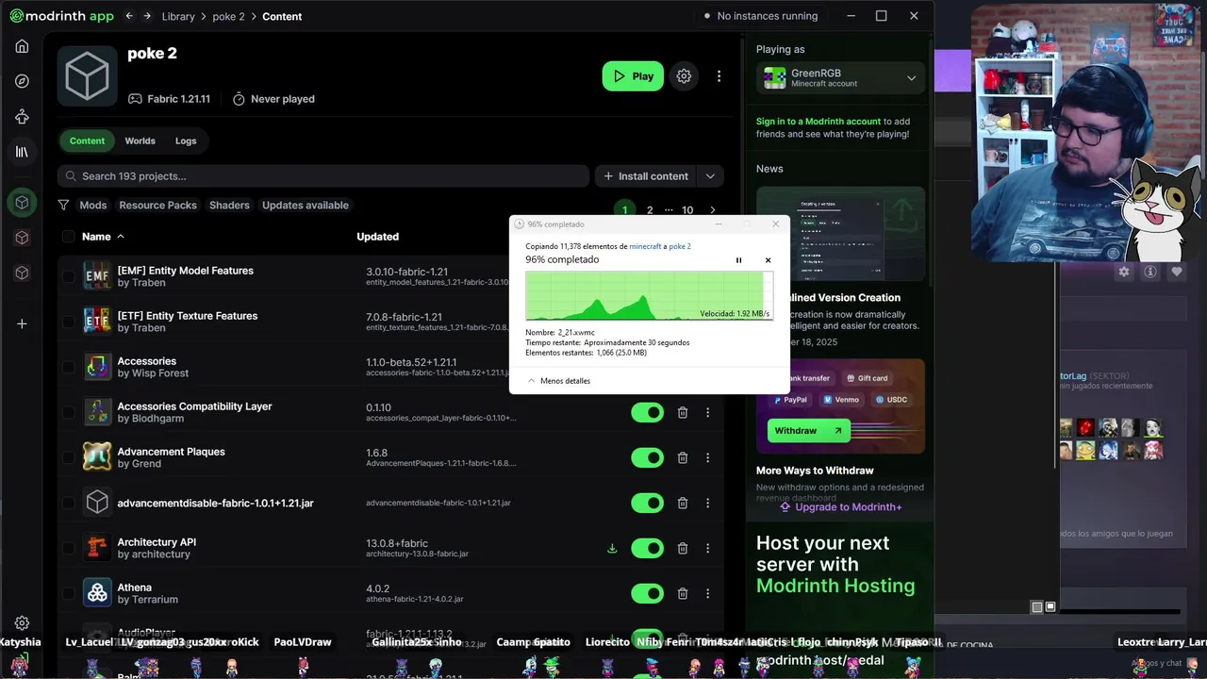Click Sign in to a Modrinth account

[x=818, y=122]
